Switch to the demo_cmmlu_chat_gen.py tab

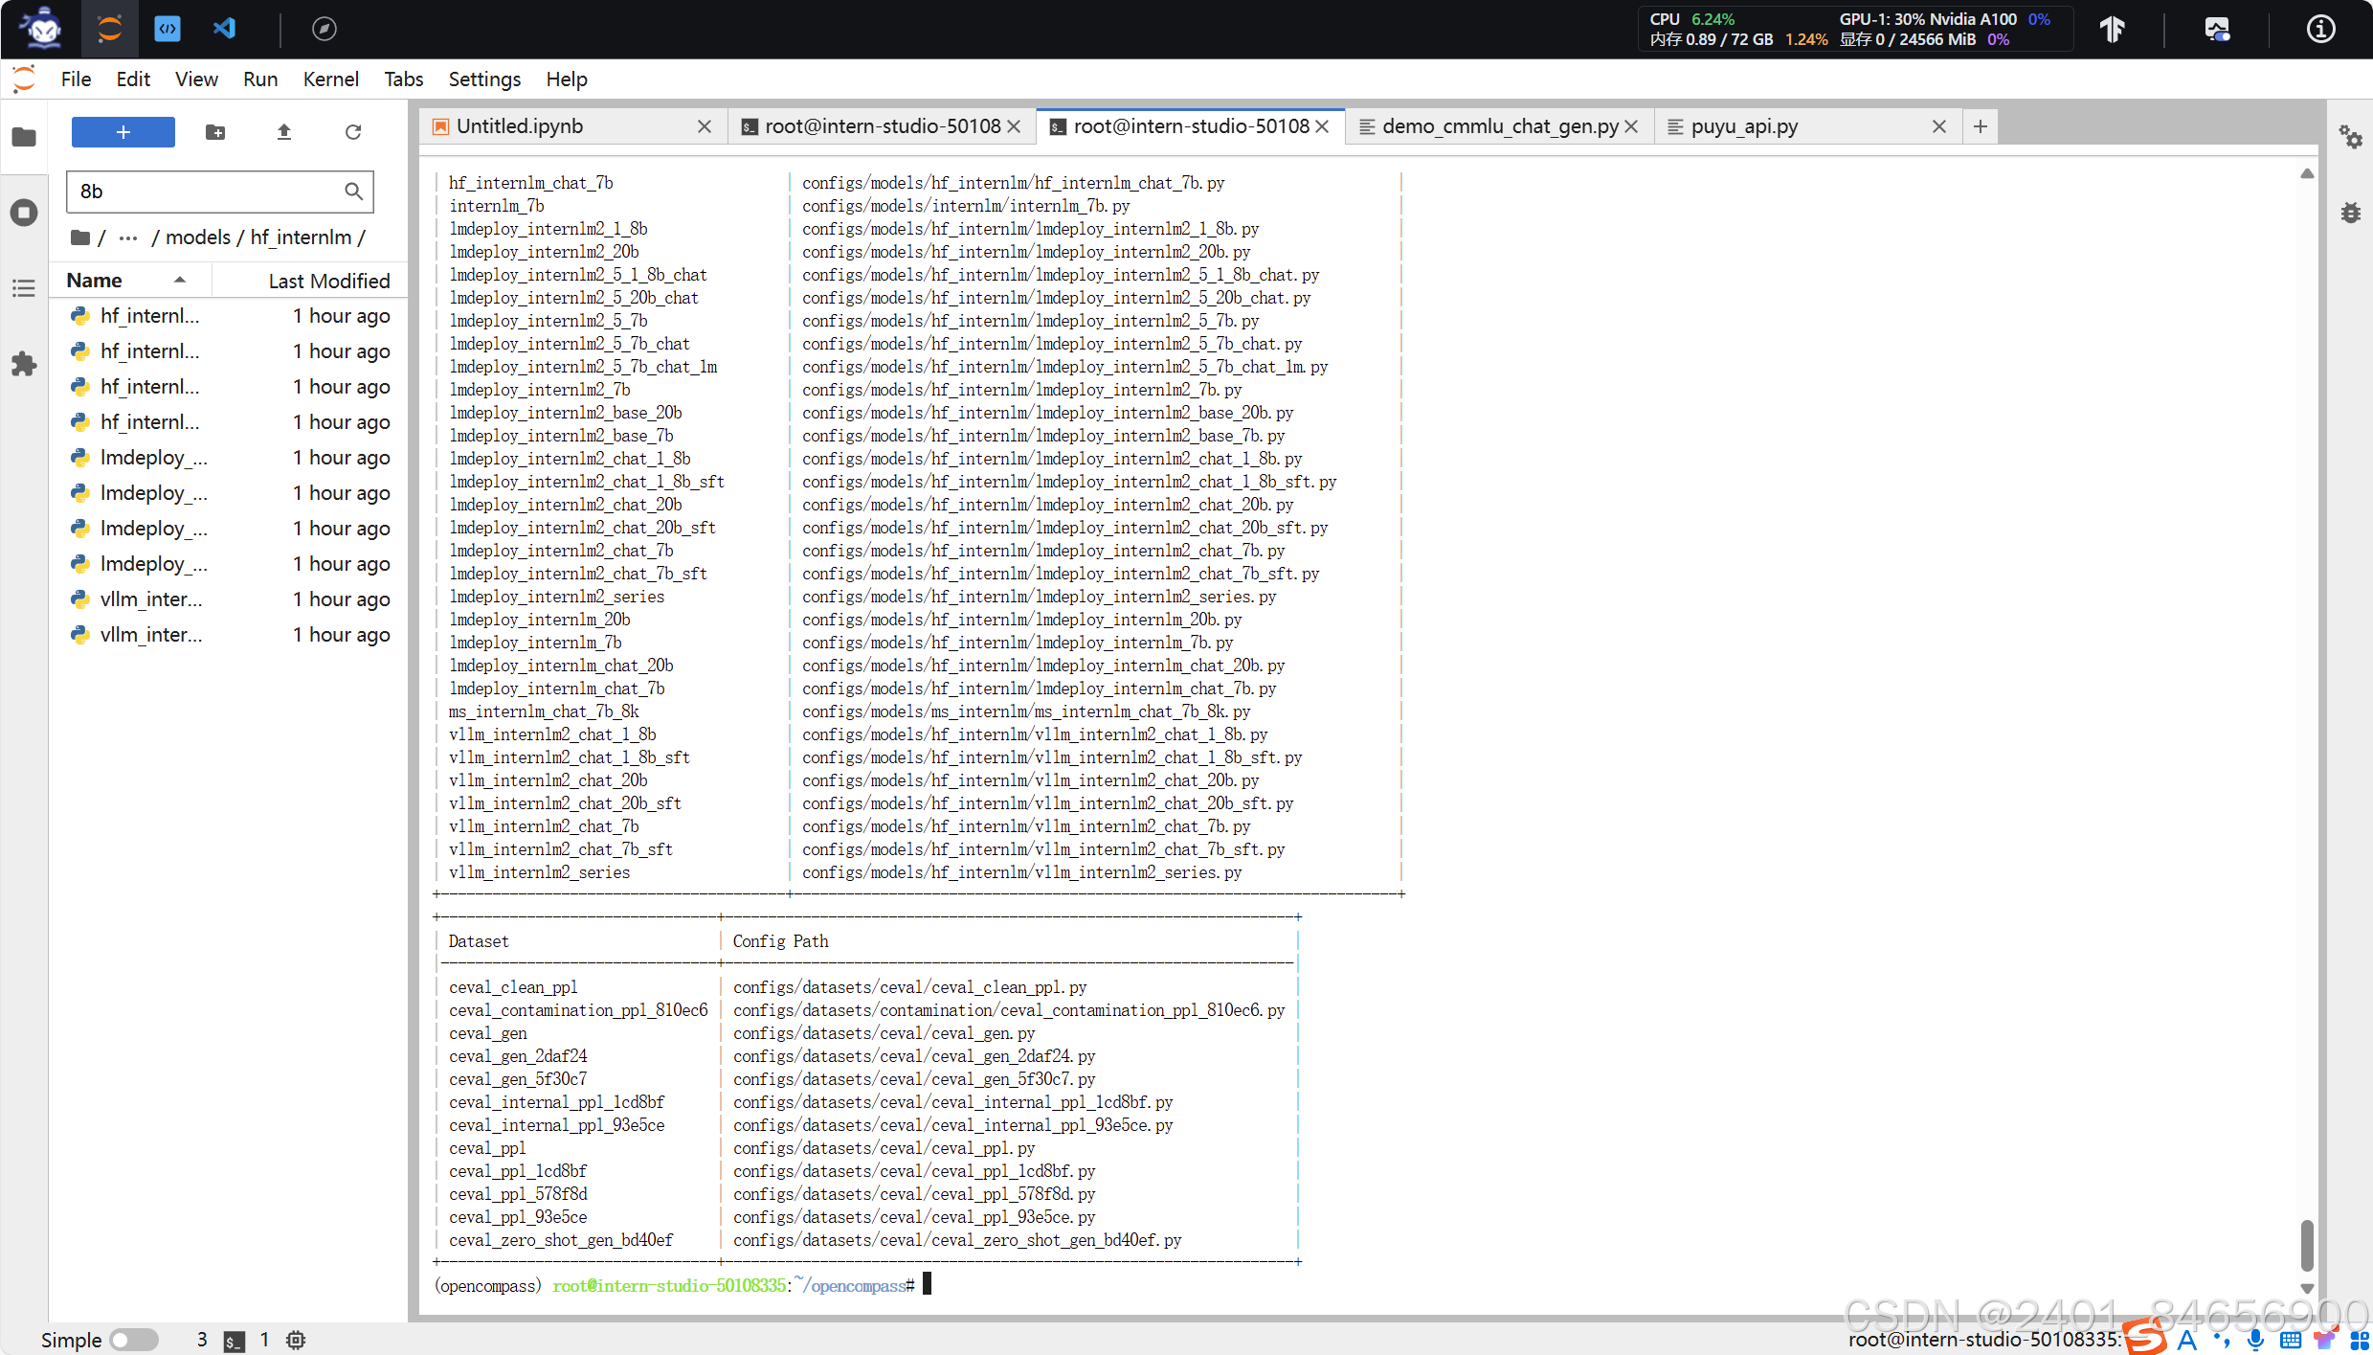(x=1498, y=126)
